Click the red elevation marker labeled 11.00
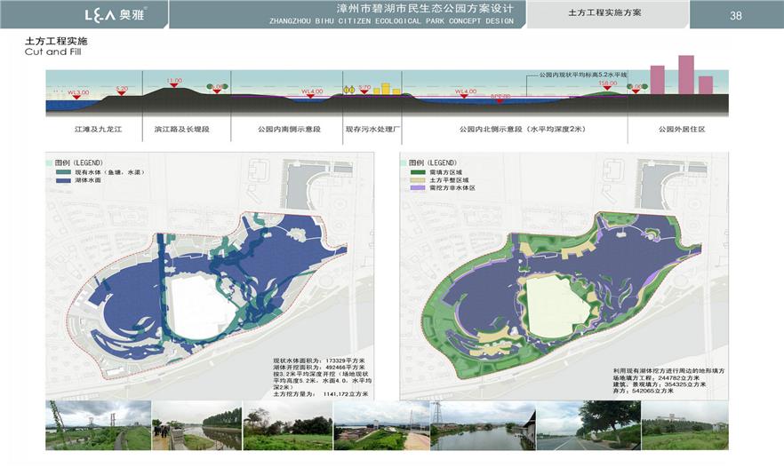 click(173, 81)
